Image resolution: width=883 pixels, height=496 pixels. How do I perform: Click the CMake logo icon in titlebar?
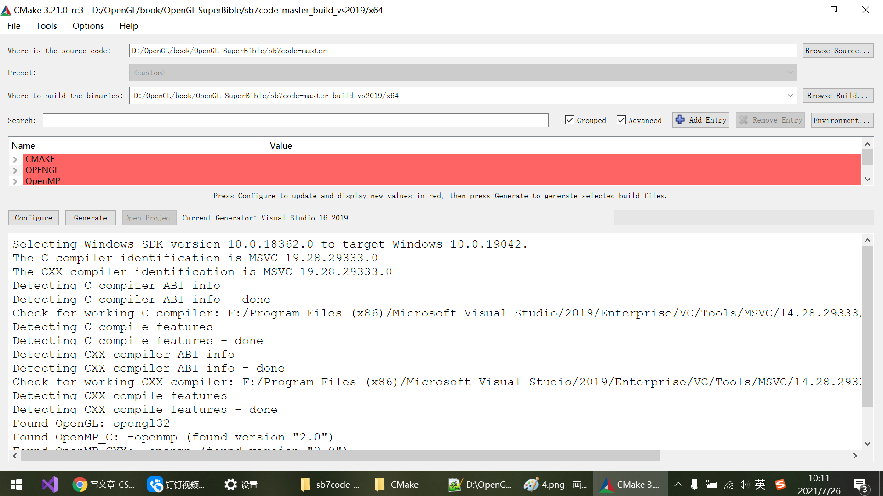6,10
